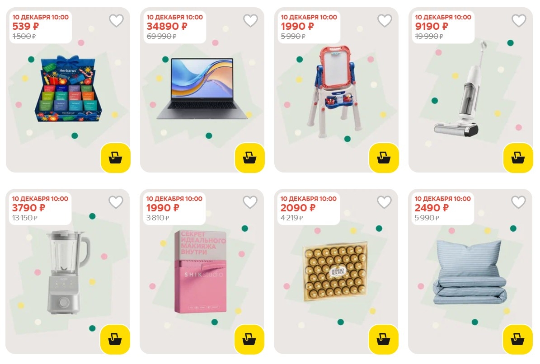
Task: Favorite the Ferrero Rocher box
Action: tap(385, 202)
